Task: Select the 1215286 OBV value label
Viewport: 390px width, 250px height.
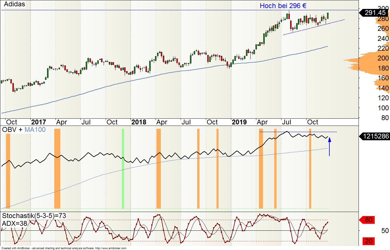Action: pyautogui.click(x=374, y=136)
